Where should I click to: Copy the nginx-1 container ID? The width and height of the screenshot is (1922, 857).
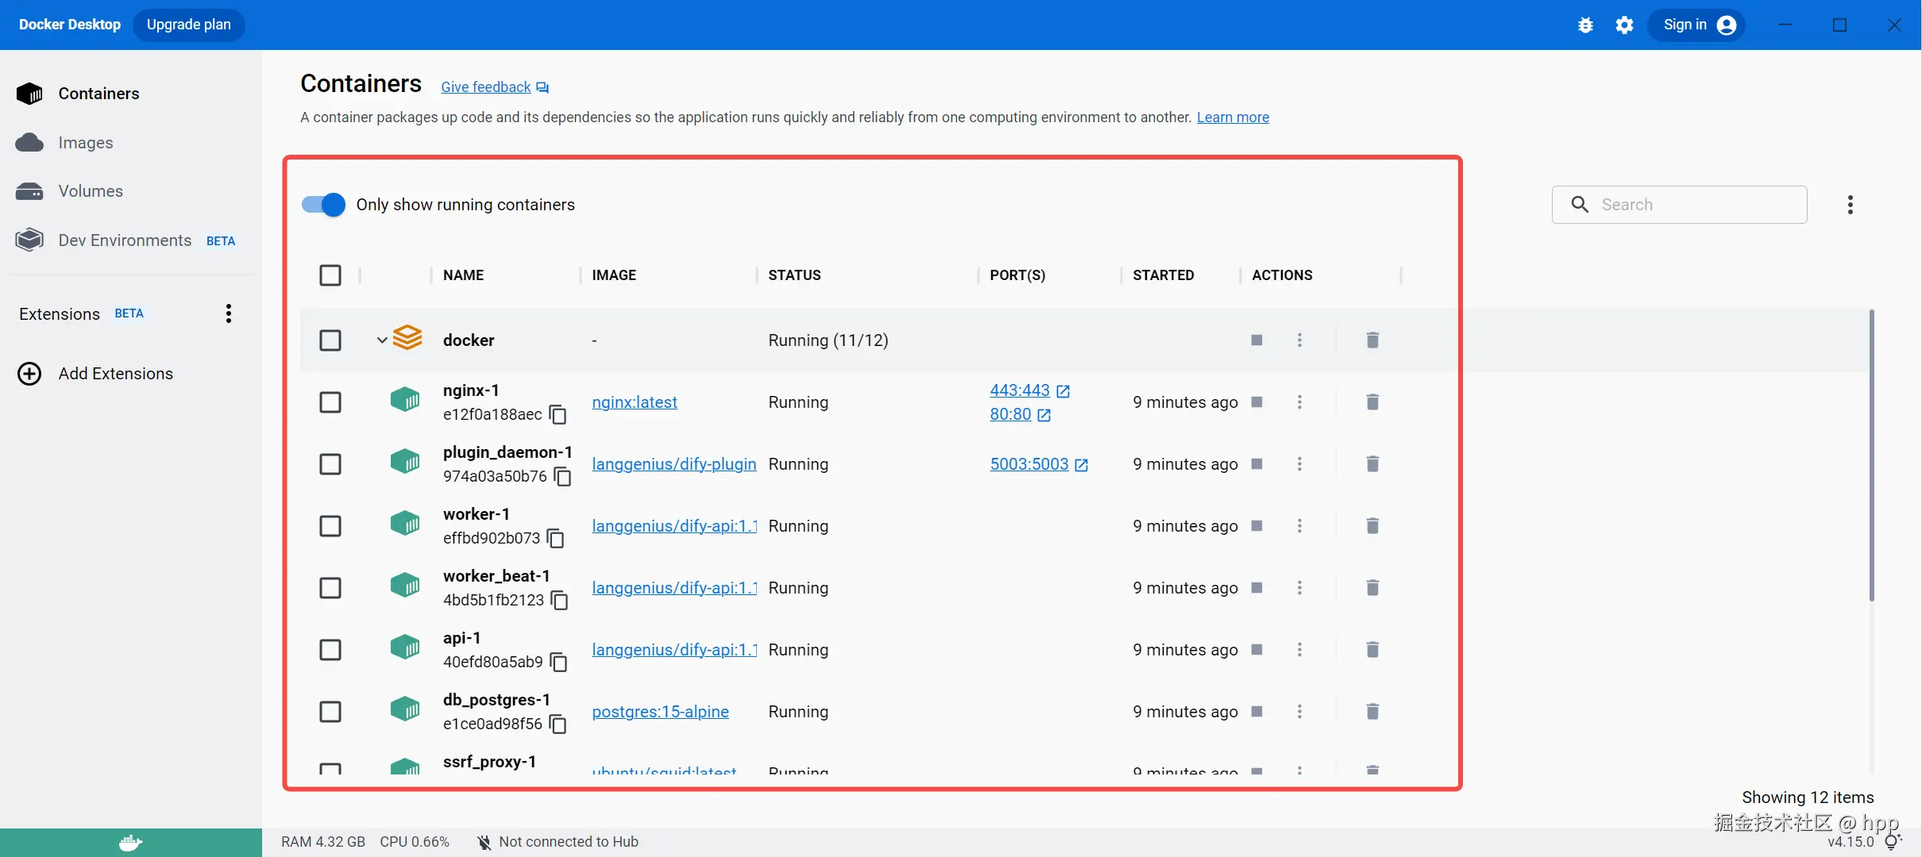[x=558, y=415]
